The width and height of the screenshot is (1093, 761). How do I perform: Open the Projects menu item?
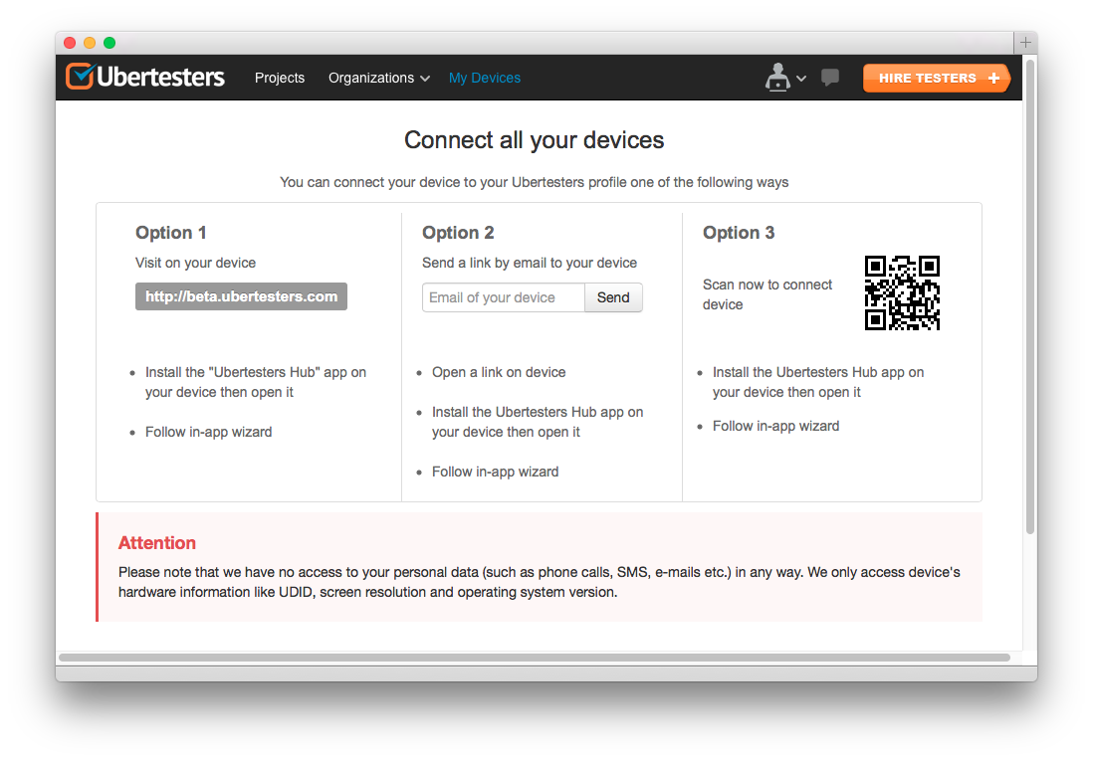click(x=280, y=78)
